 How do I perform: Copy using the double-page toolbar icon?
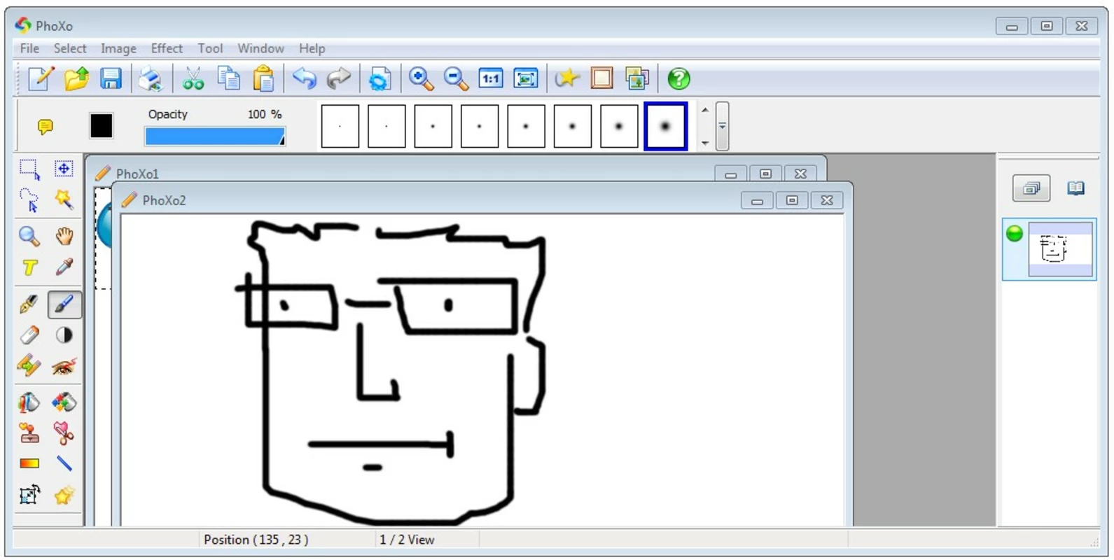[229, 78]
